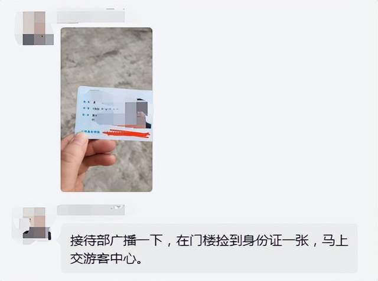Image resolution: width=378 pixels, height=281 pixels.
Task: Click the word 广播 in the message
Action: coord(123,240)
